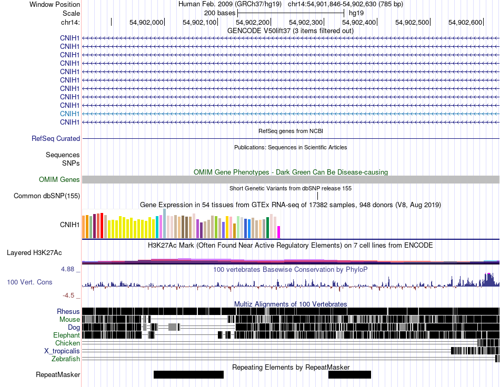Open the '100 vertebrates Basewise Conservation' title
Screen dimensions: 500x387
pos(291,270)
